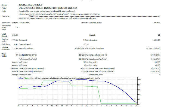170x107 pixels.
Task: Select the consecutive wins value '4 (325.00)'
Action: [x=85, y=69]
